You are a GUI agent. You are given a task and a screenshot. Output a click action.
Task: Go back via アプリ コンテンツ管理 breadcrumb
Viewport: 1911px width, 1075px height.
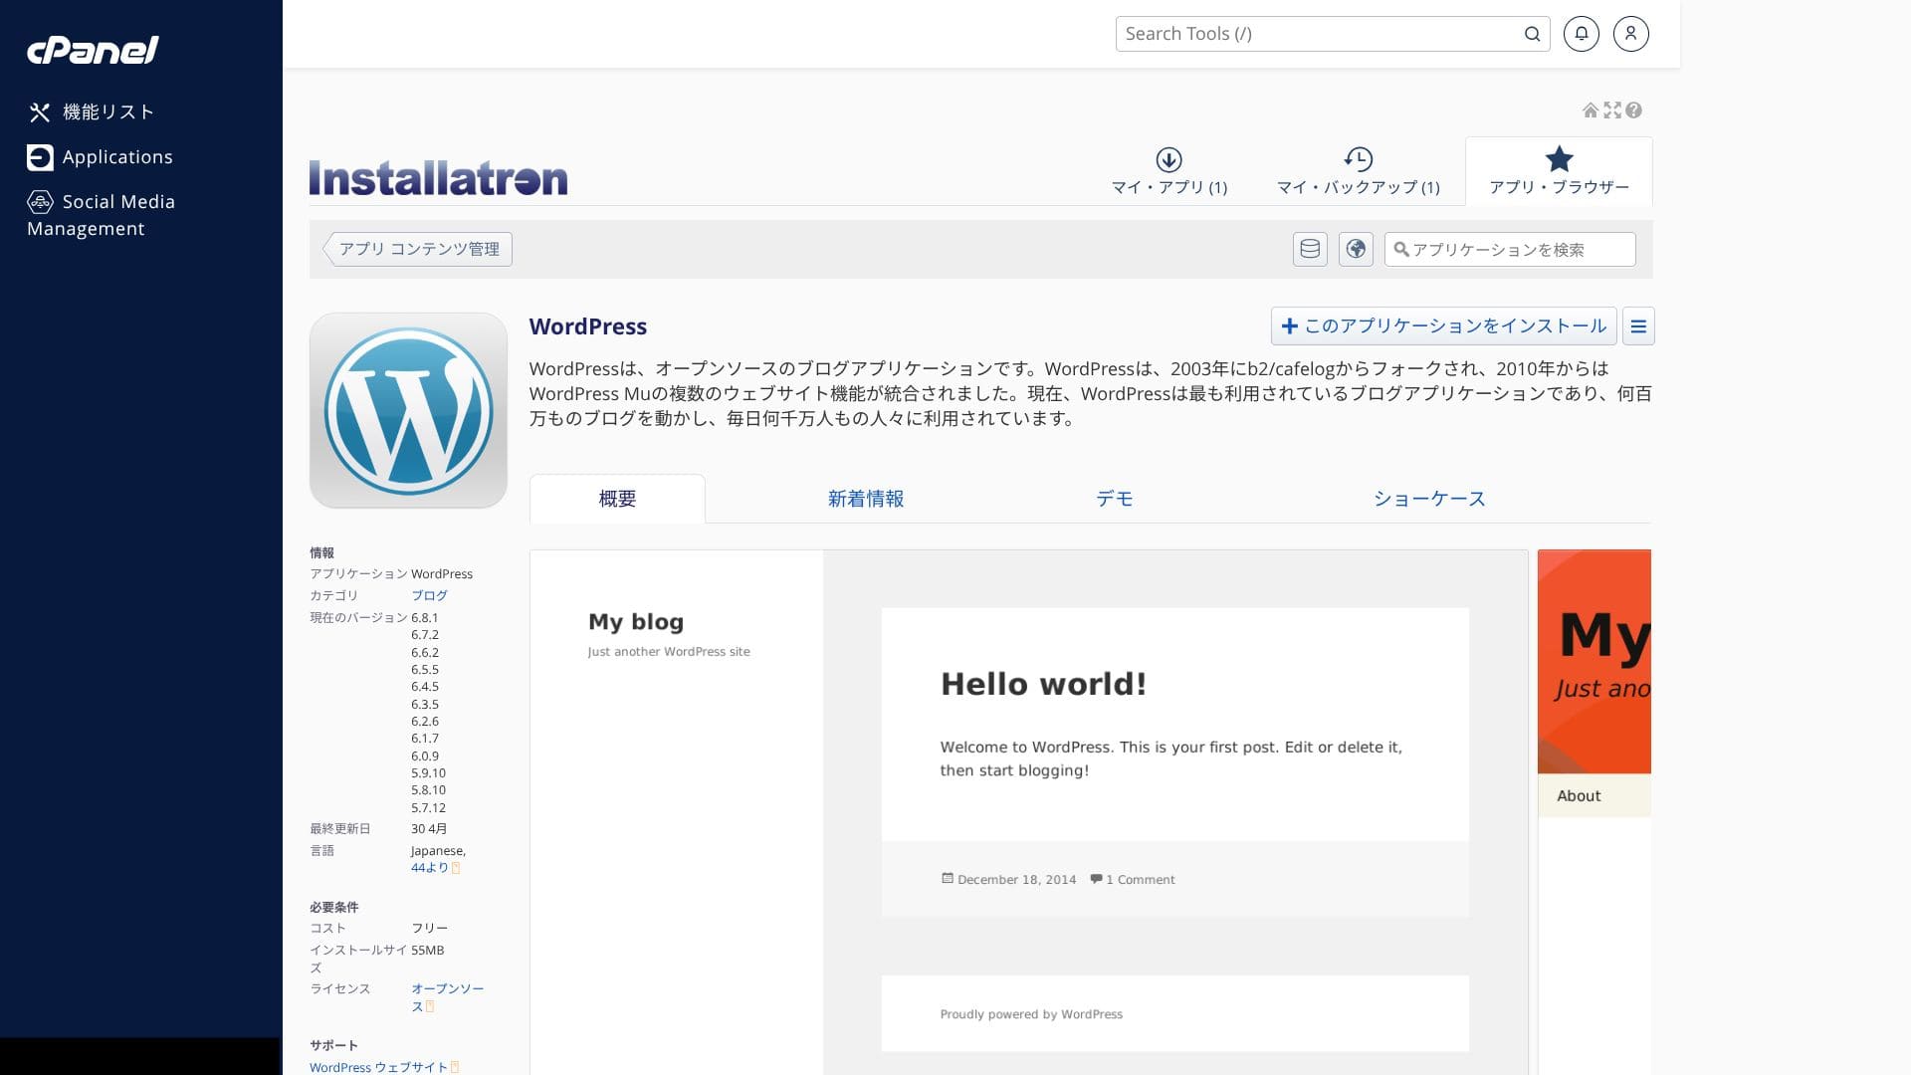tap(418, 249)
